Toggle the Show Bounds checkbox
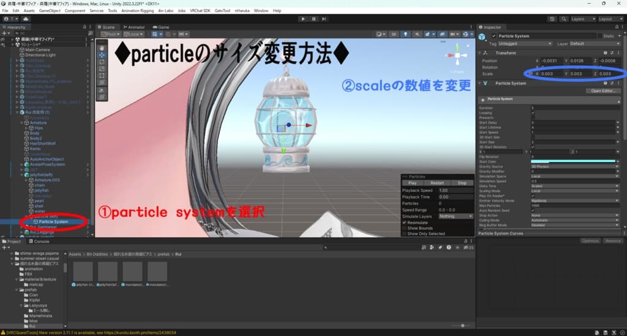Viewport: 627px width, 336px height. click(404, 228)
